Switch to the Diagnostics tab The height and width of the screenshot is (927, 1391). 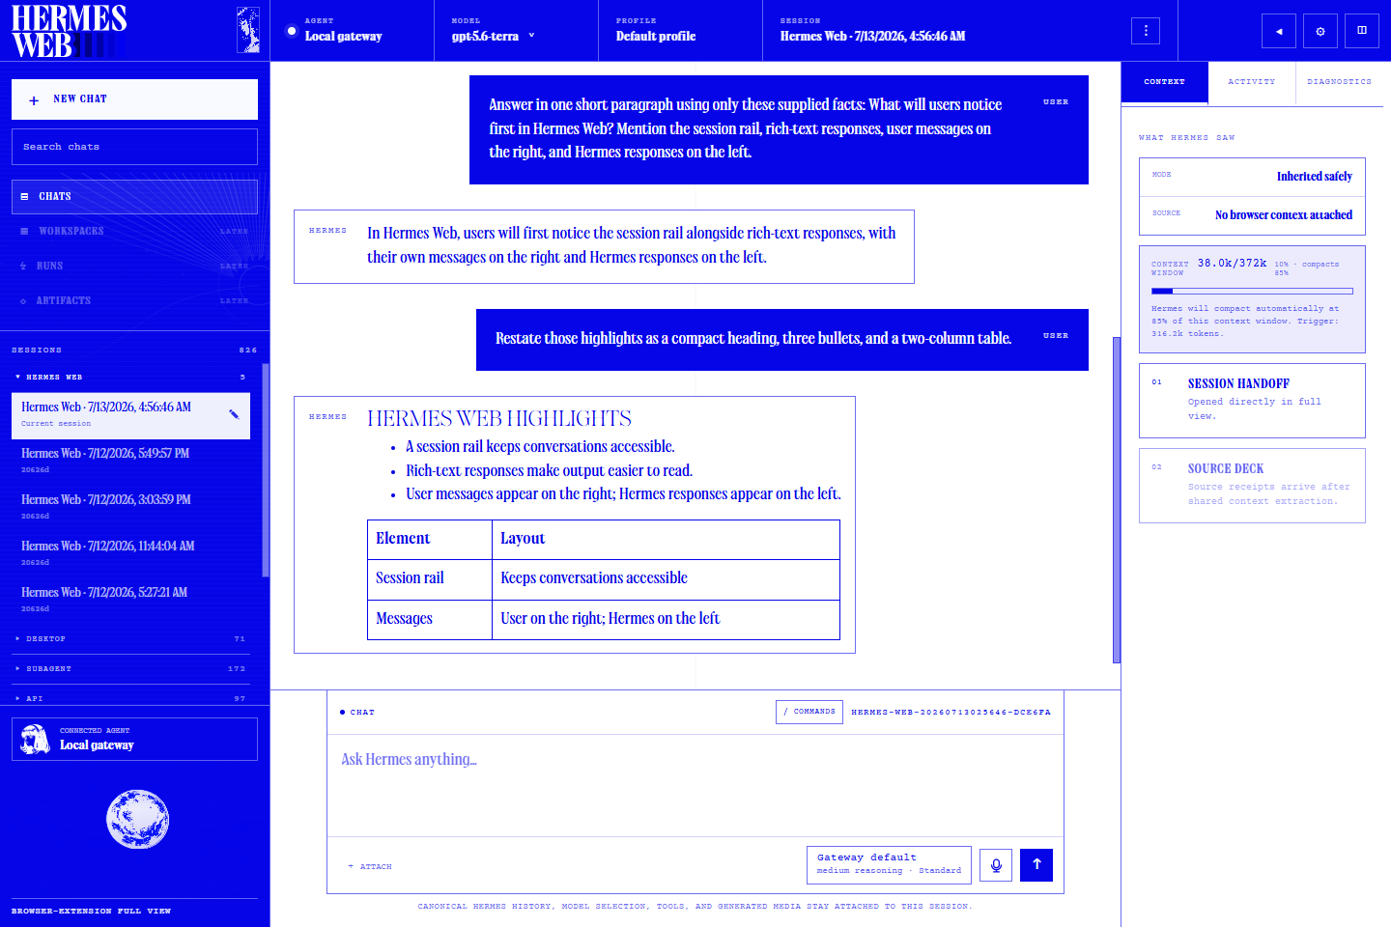(x=1339, y=82)
